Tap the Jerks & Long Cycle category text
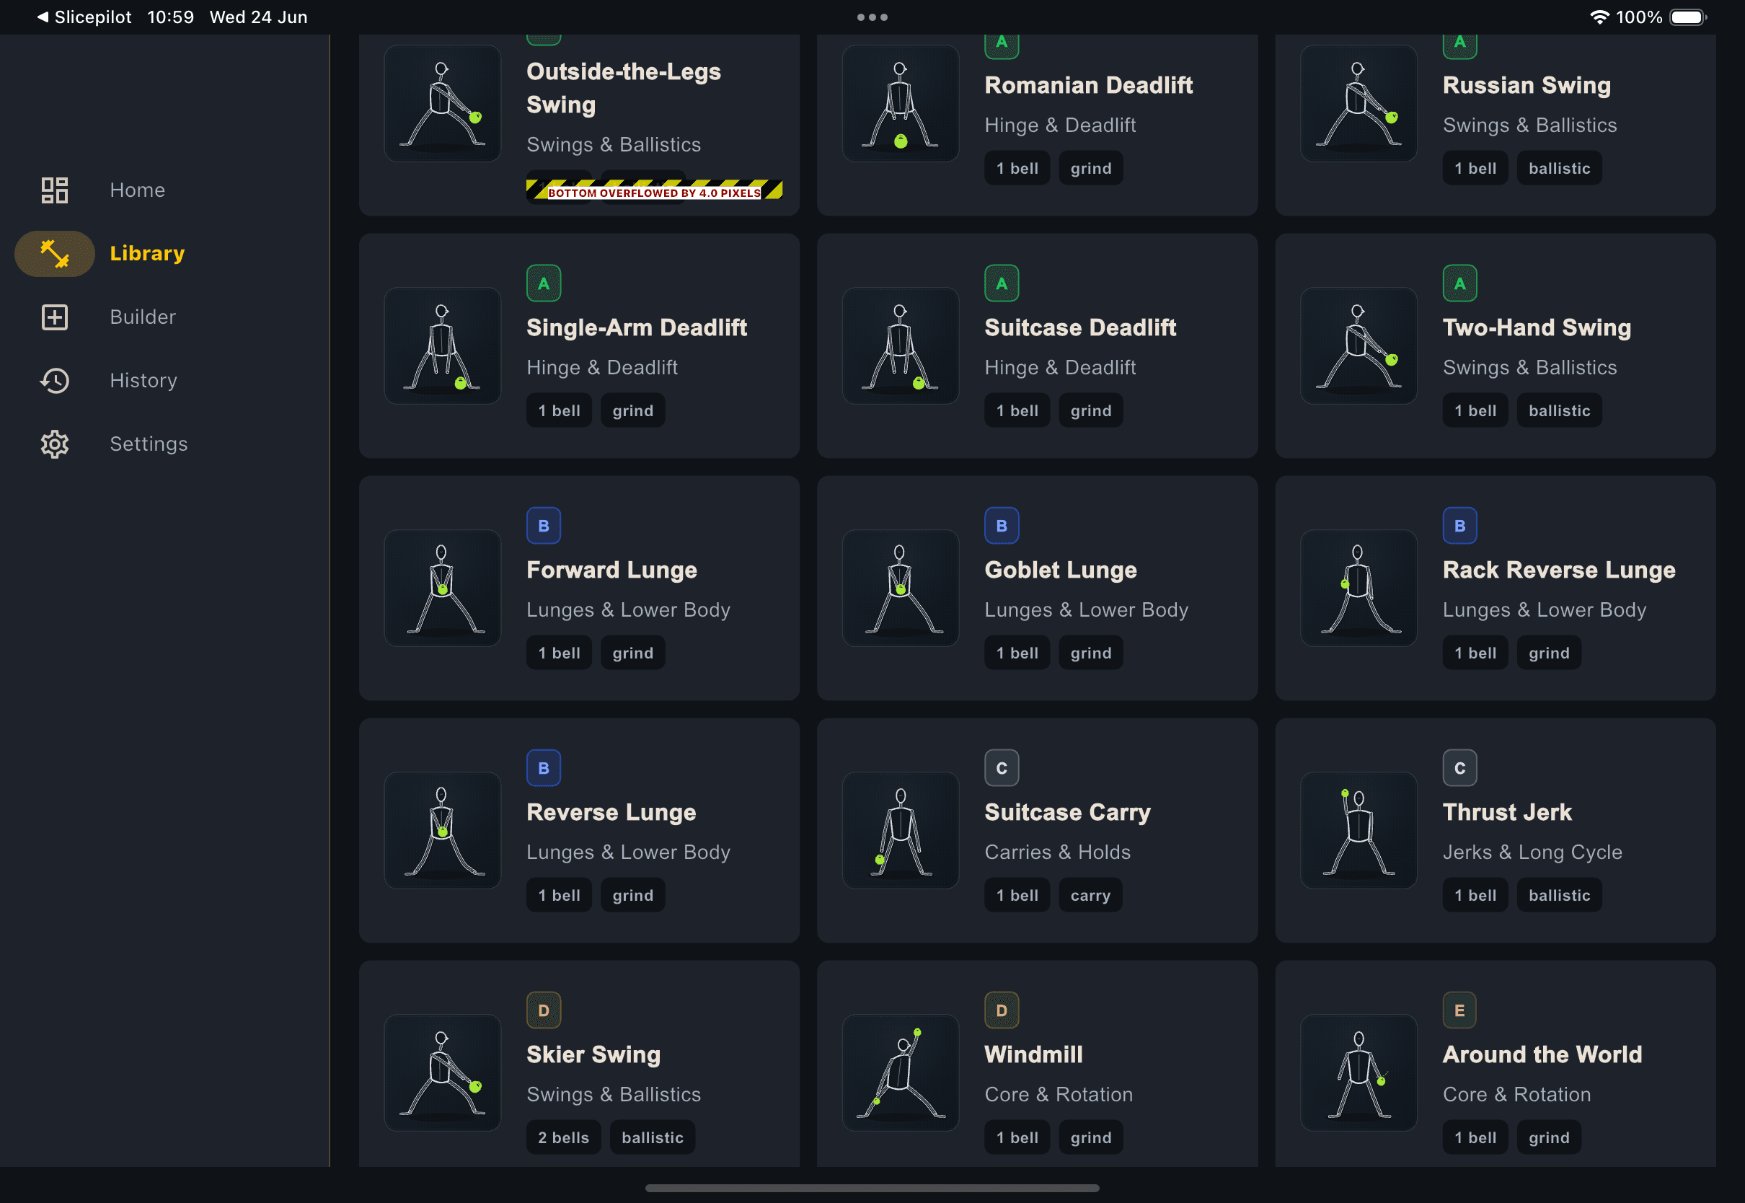Screen dimensions: 1745x1203 1532,852
